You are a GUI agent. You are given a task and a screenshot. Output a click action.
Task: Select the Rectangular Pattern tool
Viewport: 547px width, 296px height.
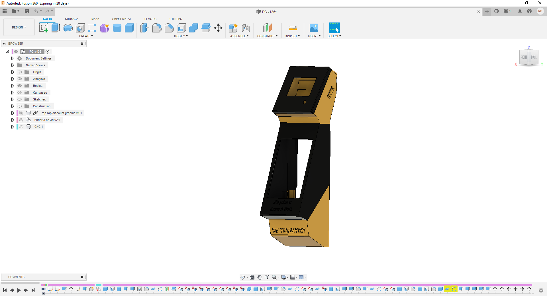click(x=92, y=28)
